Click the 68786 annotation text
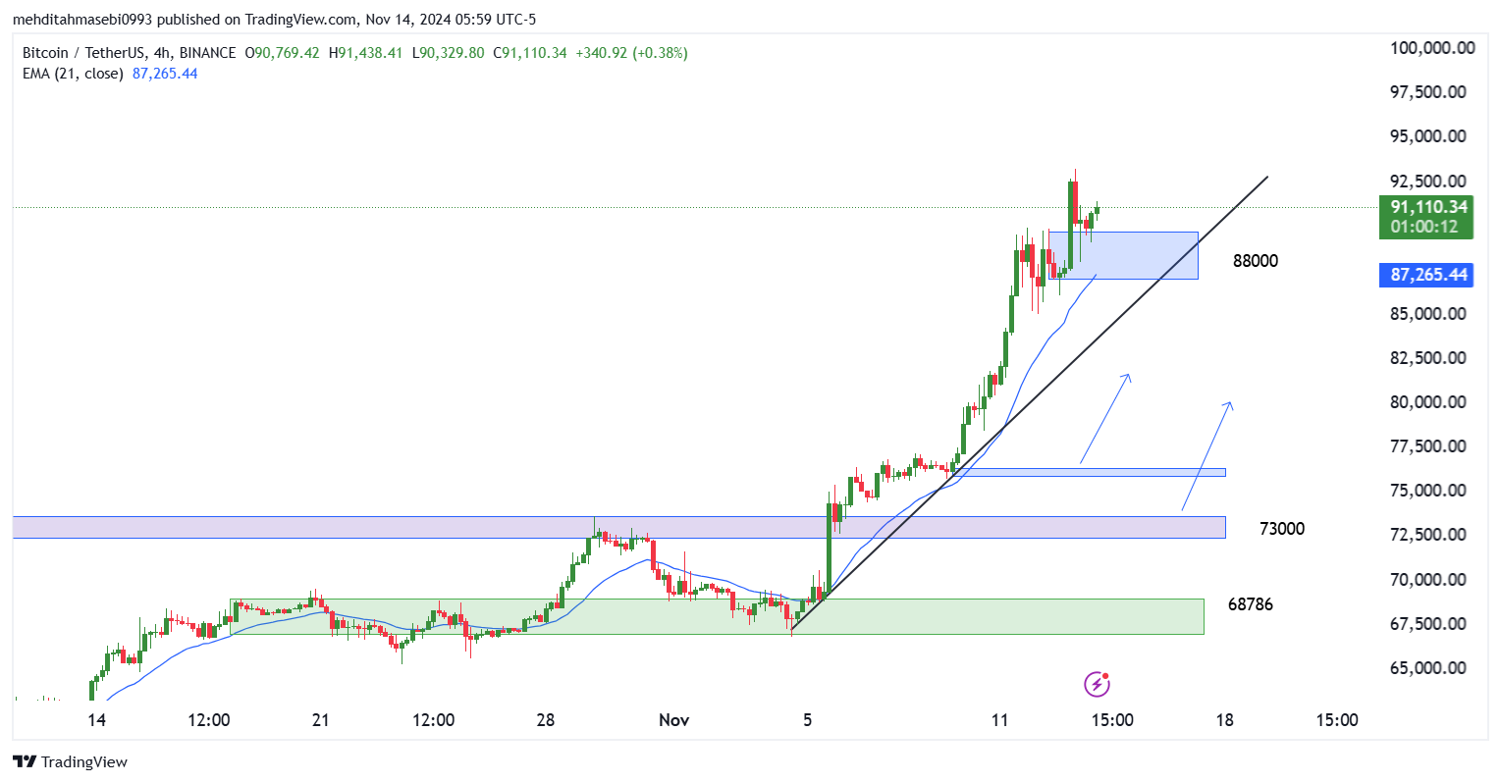This screenshot has height=783, width=1501. (x=1251, y=604)
